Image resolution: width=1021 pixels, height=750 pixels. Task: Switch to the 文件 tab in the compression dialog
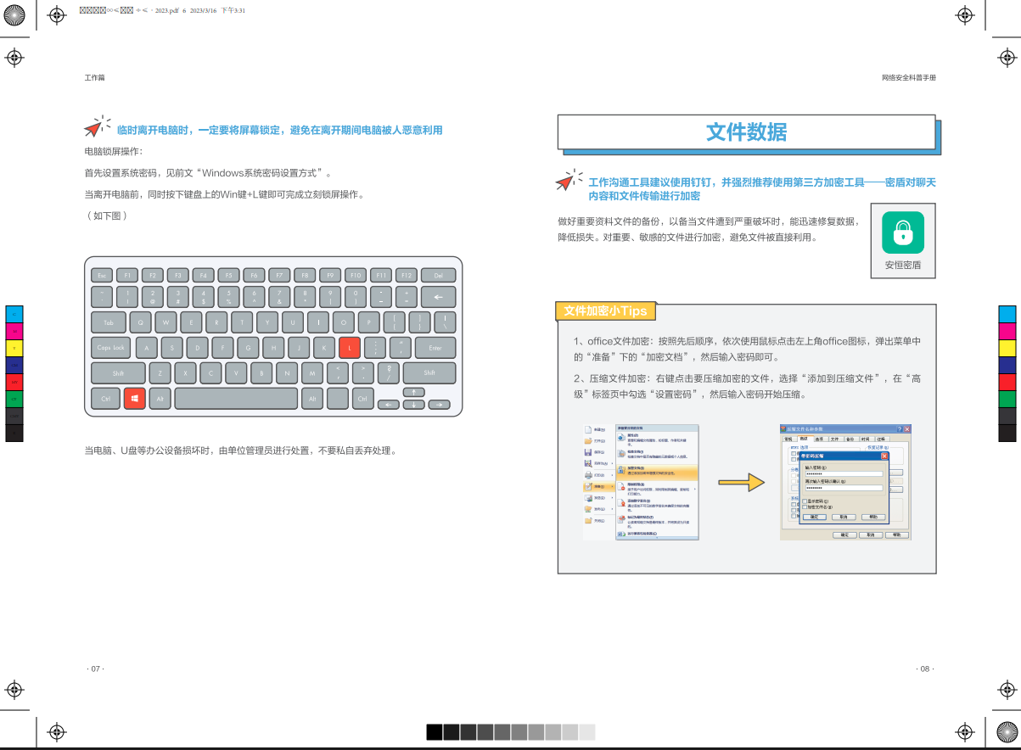pos(836,439)
